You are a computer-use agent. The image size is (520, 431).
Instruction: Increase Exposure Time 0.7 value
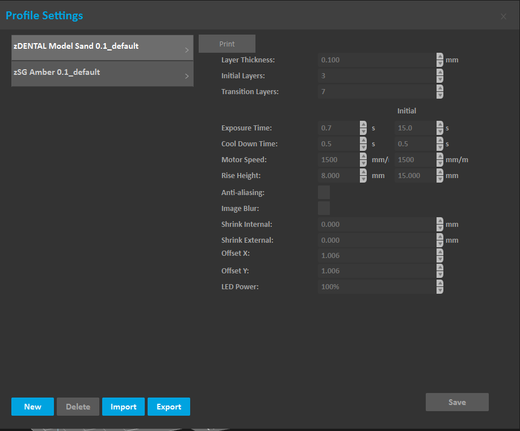(363, 125)
